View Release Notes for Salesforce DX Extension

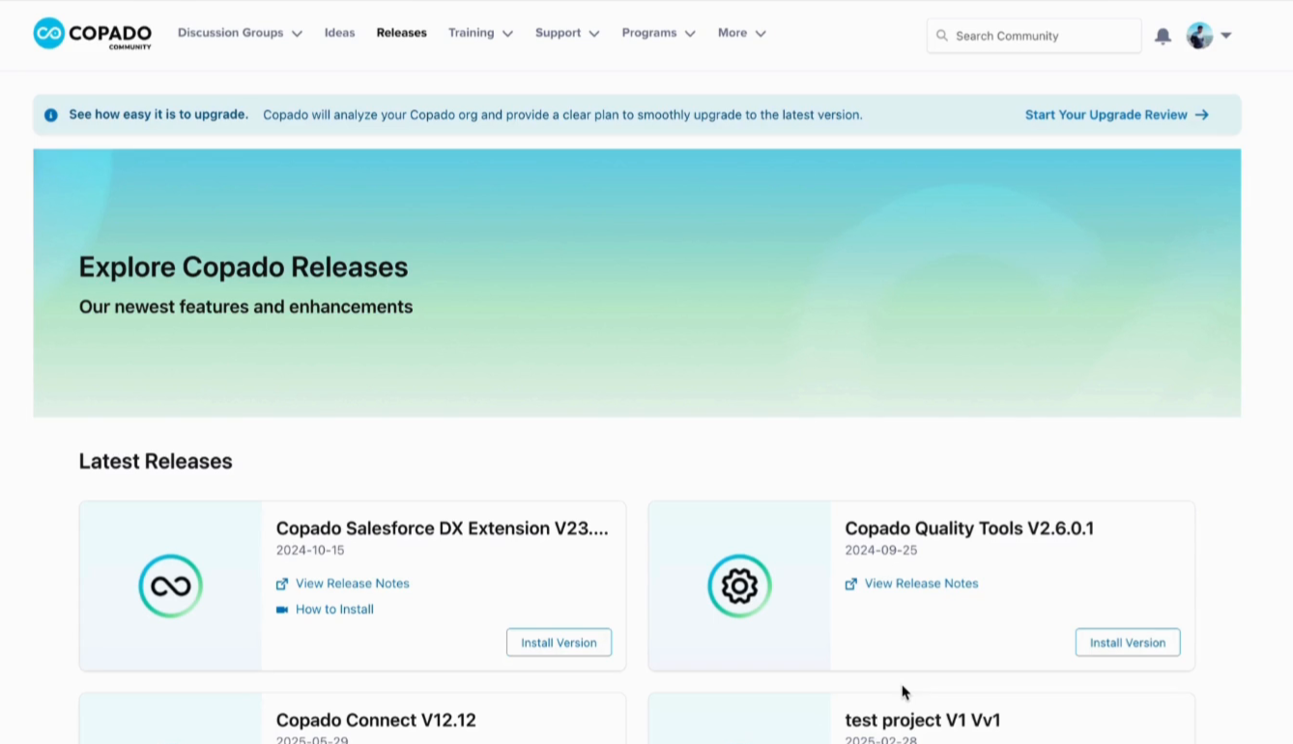353,584
